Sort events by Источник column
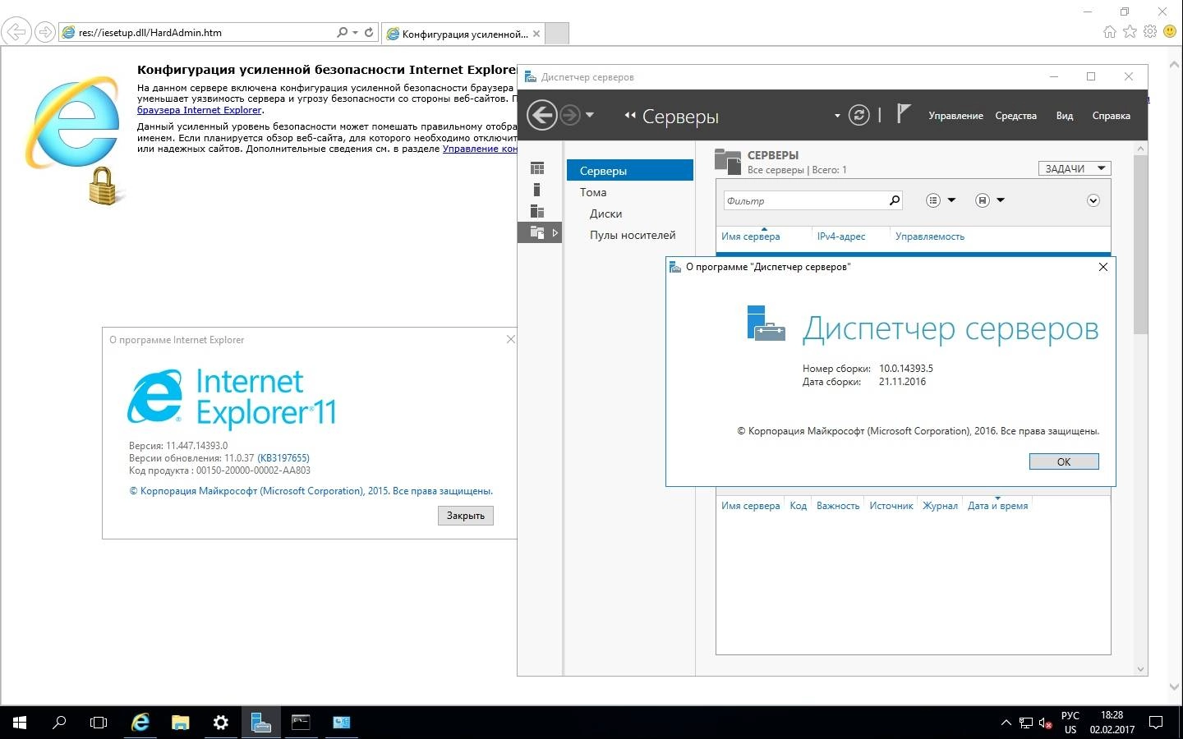Image resolution: width=1183 pixels, height=739 pixels. [x=891, y=506]
